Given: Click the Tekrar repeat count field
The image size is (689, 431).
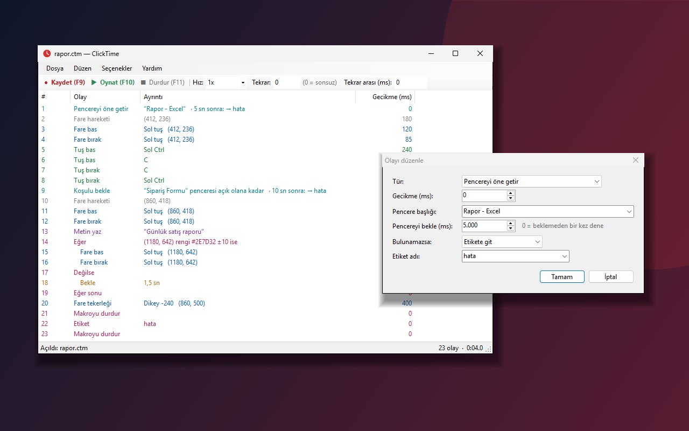Looking at the screenshot, I should tap(286, 82).
